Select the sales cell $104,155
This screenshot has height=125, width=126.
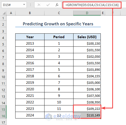click(87, 76)
